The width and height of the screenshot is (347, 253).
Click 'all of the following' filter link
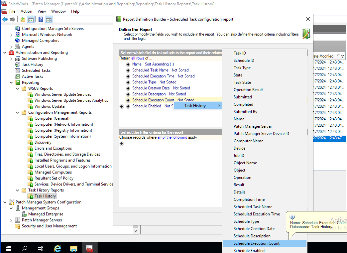point(172,137)
